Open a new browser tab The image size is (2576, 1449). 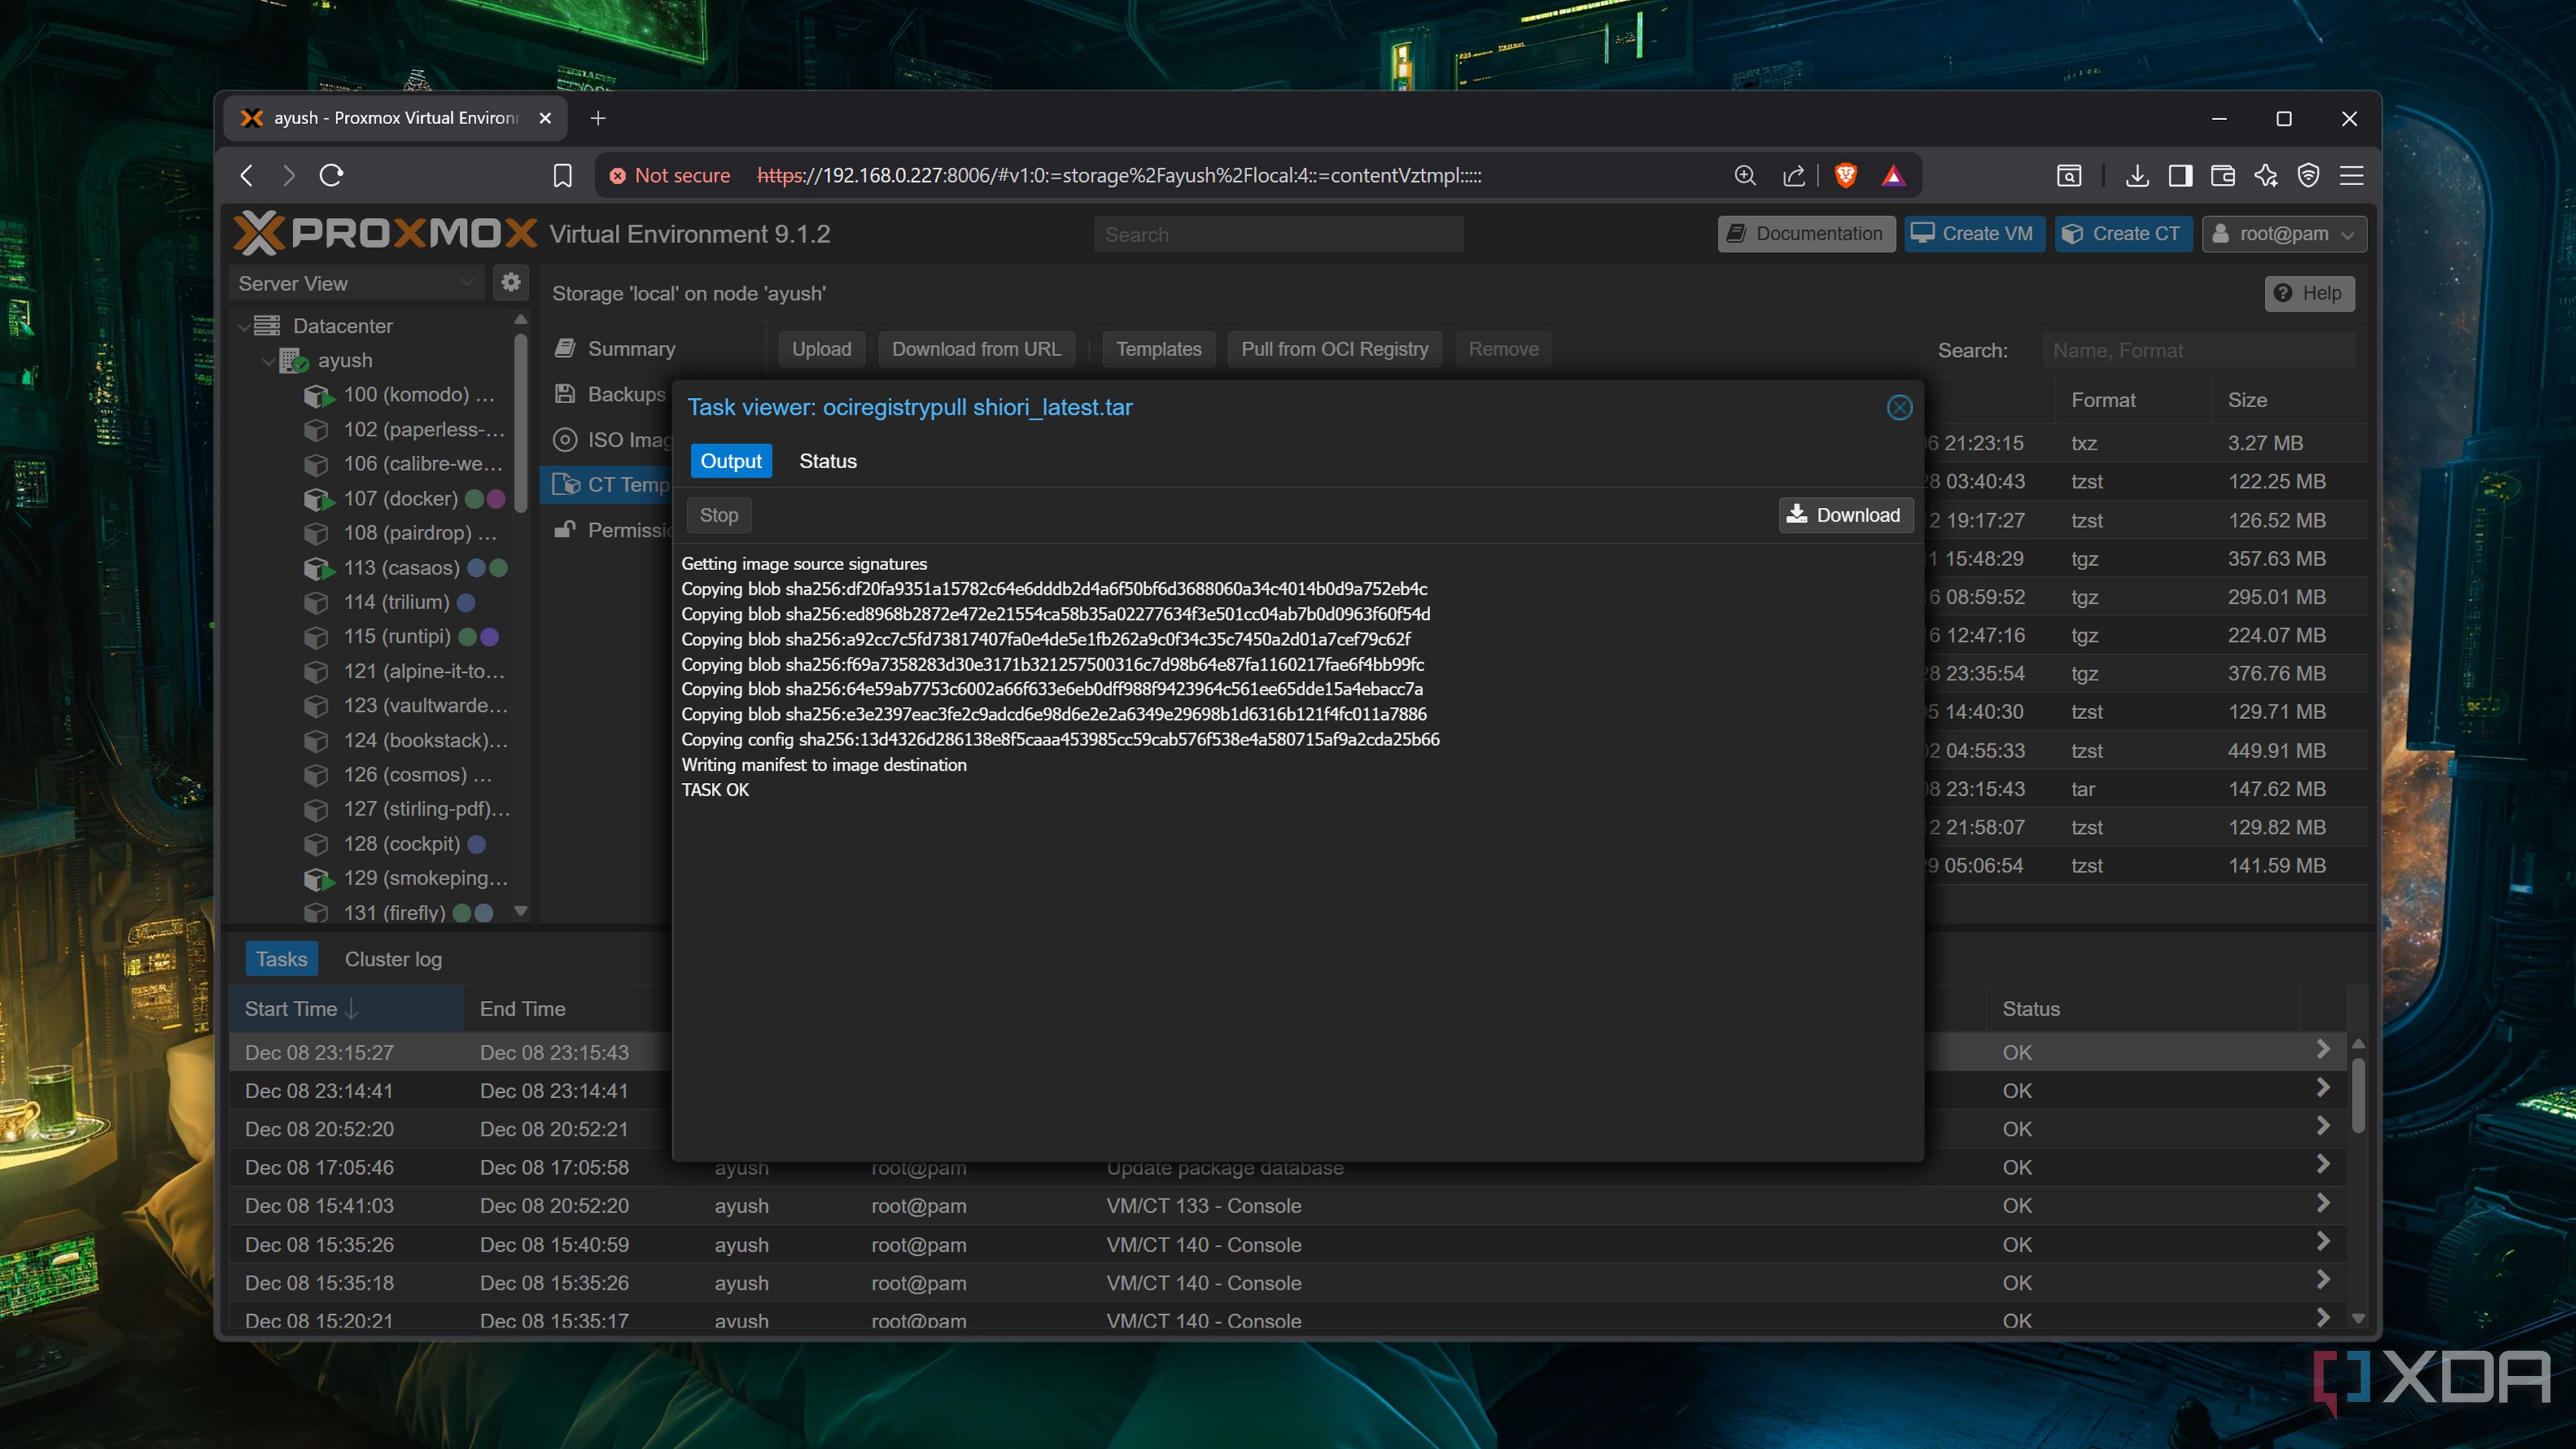click(x=598, y=118)
